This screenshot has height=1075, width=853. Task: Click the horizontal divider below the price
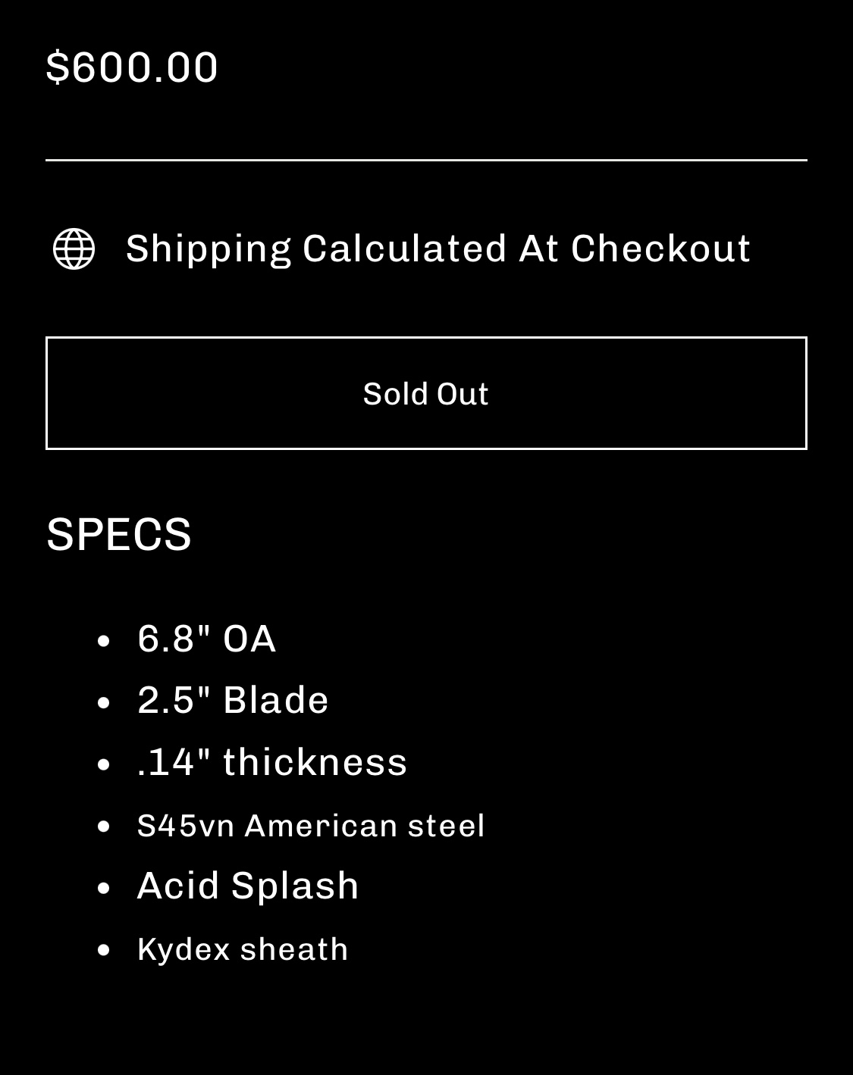426,160
